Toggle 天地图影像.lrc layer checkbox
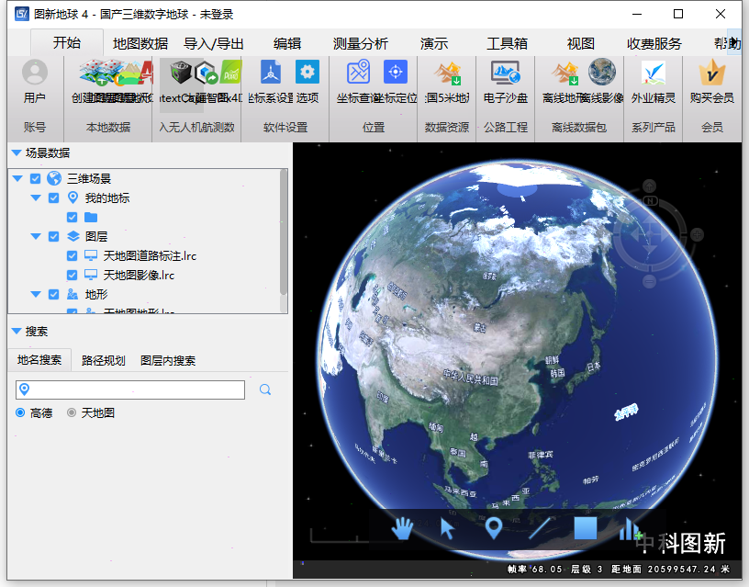The height and width of the screenshot is (587, 749). (x=73, y=275)
